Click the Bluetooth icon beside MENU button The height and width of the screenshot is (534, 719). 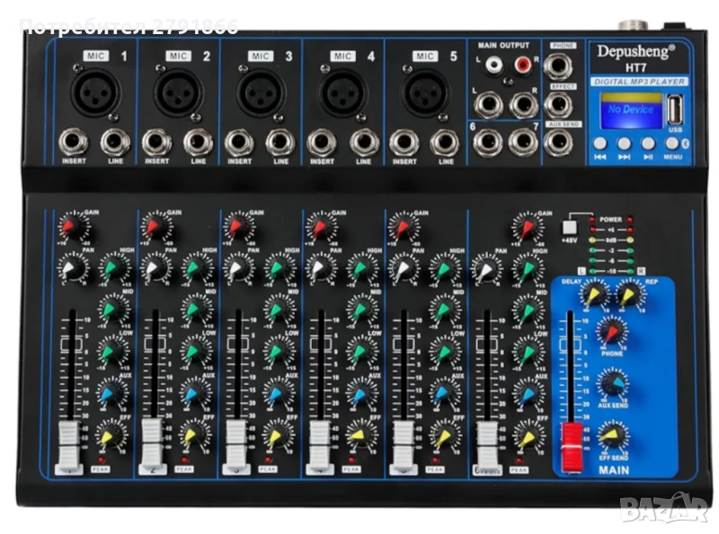681,143
